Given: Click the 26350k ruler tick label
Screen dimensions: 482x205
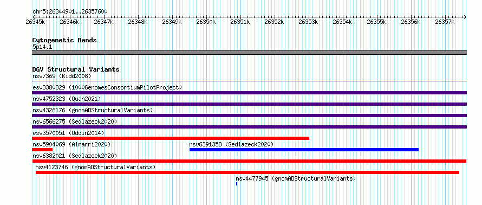Looking at the screenshot, I should pyautogui.click(x=206, y=22).
